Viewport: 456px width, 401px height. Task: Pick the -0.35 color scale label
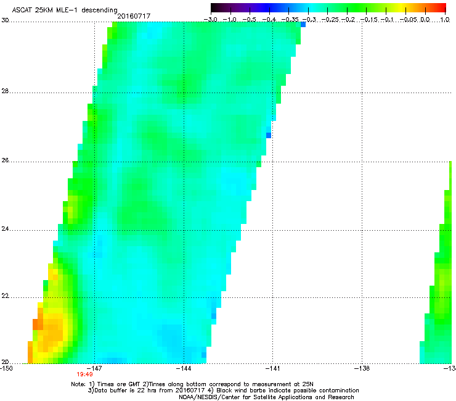(290, 20)
